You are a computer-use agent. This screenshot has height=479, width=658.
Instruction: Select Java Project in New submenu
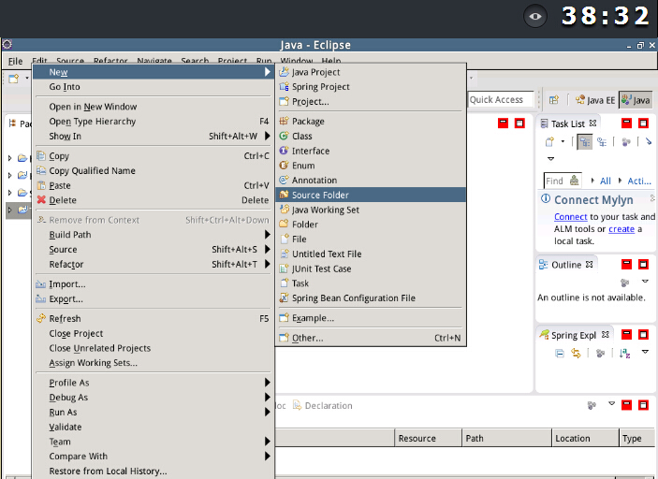(x=371, y=72)
